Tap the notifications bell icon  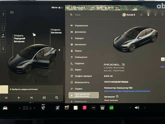[148, 15]
